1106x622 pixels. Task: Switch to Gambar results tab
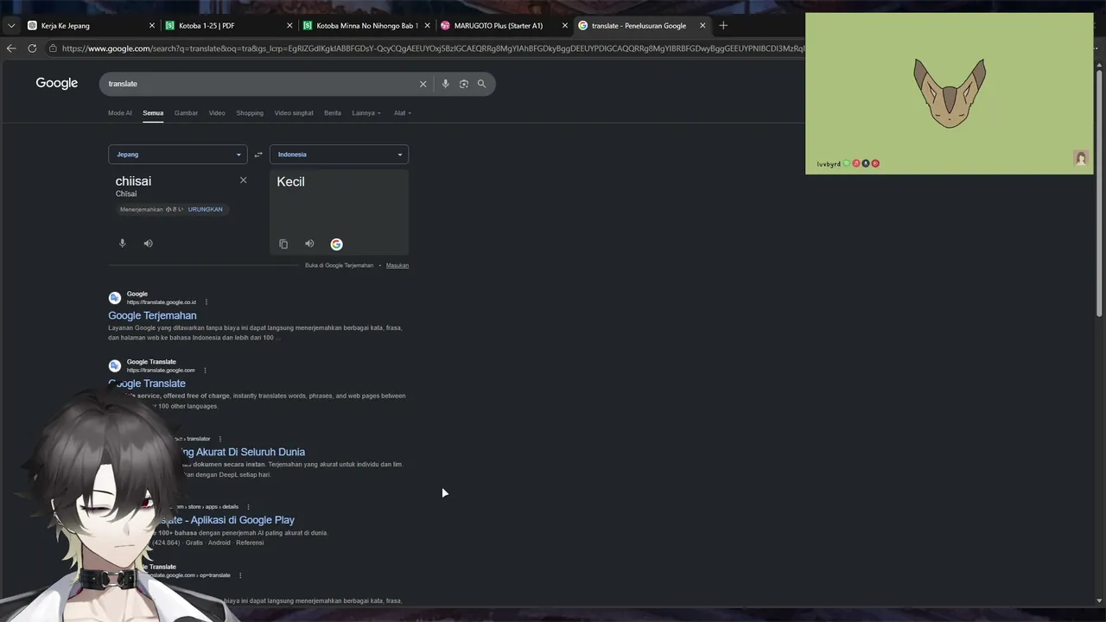(186, 113)
